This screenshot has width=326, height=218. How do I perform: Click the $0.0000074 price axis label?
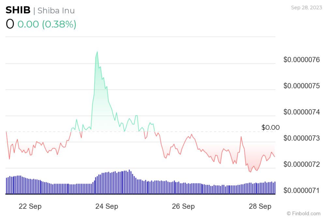coord(302,112)
